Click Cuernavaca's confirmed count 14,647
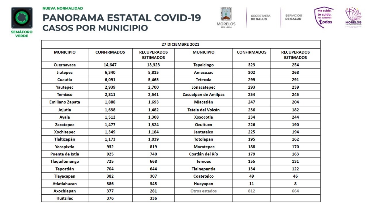 [110, 65]
